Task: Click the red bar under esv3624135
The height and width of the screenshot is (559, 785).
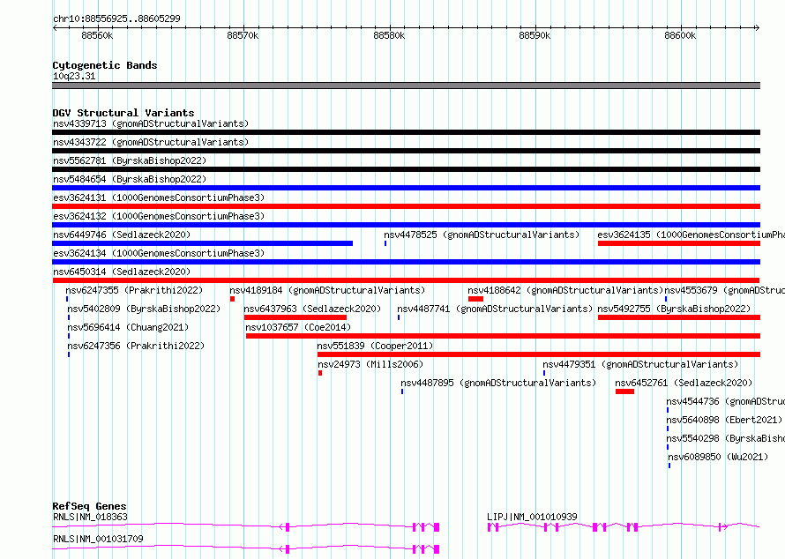Action: click(x=679, y=243)
